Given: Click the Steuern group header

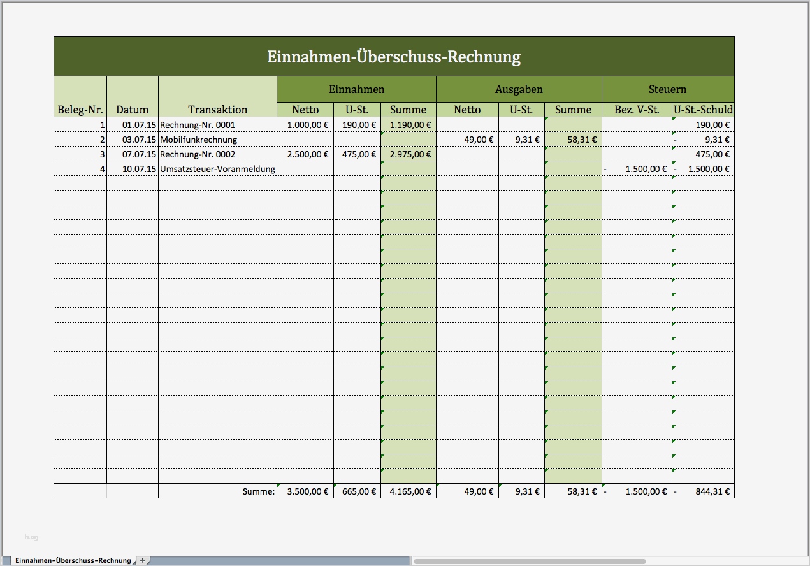Looking at the screenshot, I should click(x=667, y=89).
